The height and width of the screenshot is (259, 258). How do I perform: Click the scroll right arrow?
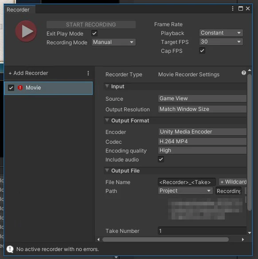click(243, 239)
